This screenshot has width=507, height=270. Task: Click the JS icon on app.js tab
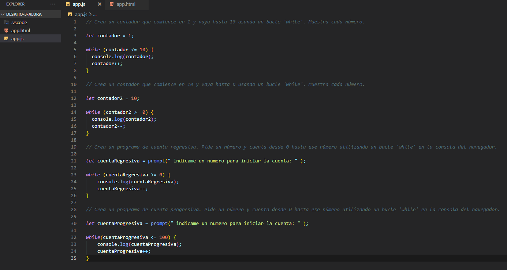[x=68, y=4]
